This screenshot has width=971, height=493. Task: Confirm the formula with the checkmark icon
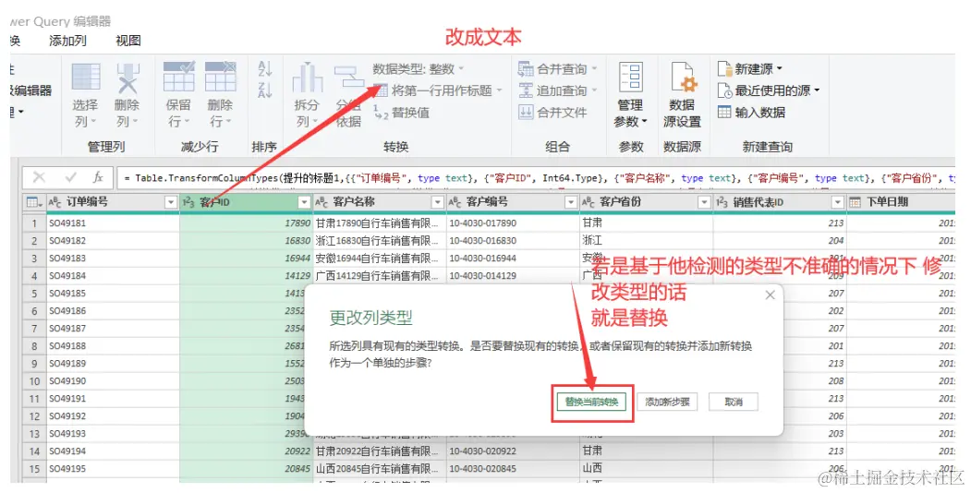(x=70, y=177)
